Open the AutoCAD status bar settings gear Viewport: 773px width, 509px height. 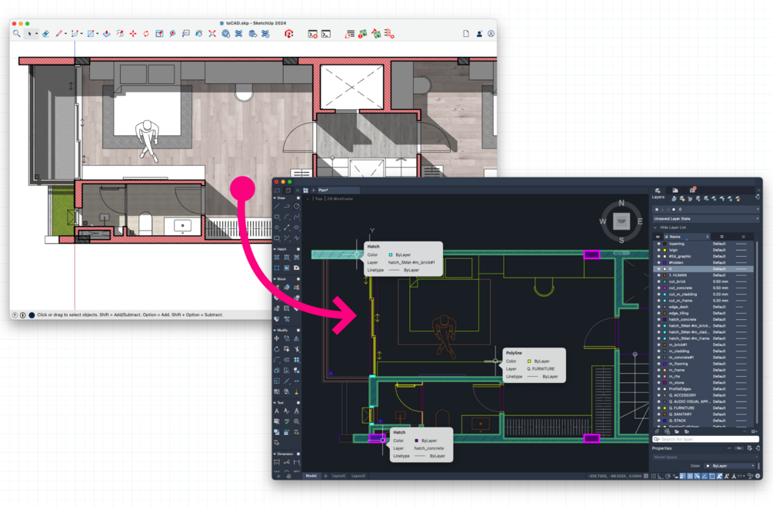[x=758, y=476]
